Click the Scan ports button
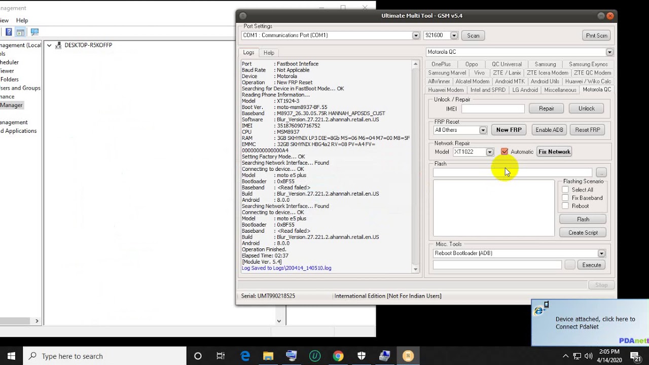The height and width of the screenshot is (365, 649). click(473, 35)
